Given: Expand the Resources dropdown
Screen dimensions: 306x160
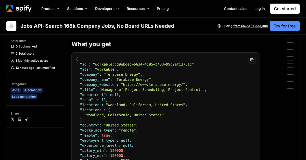Looking at the screenshot, I should coord(138,9).
